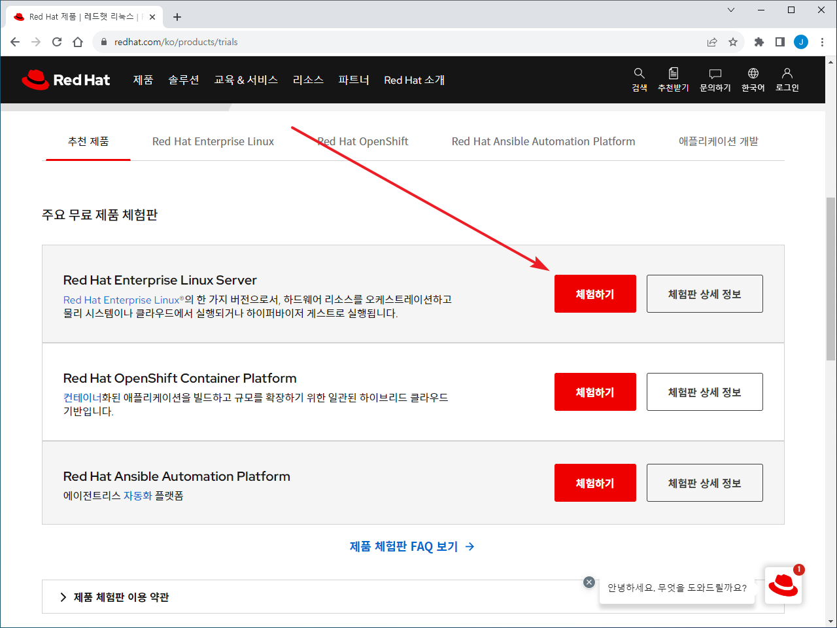Click 체험판 상세 정보 for Ansible Automation Platform

click(705, 483)
